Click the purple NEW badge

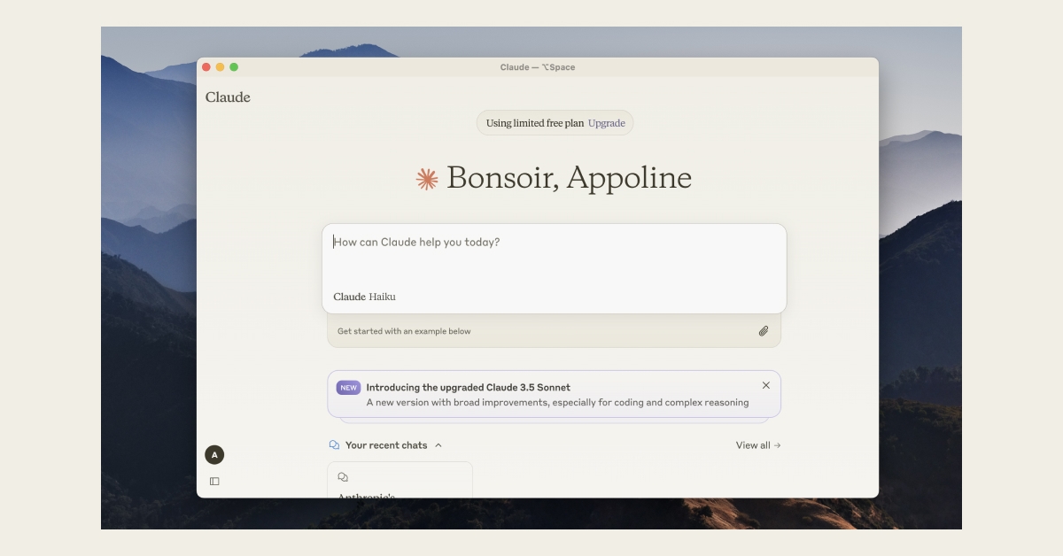pyautogui.click(x=349, y=387)
